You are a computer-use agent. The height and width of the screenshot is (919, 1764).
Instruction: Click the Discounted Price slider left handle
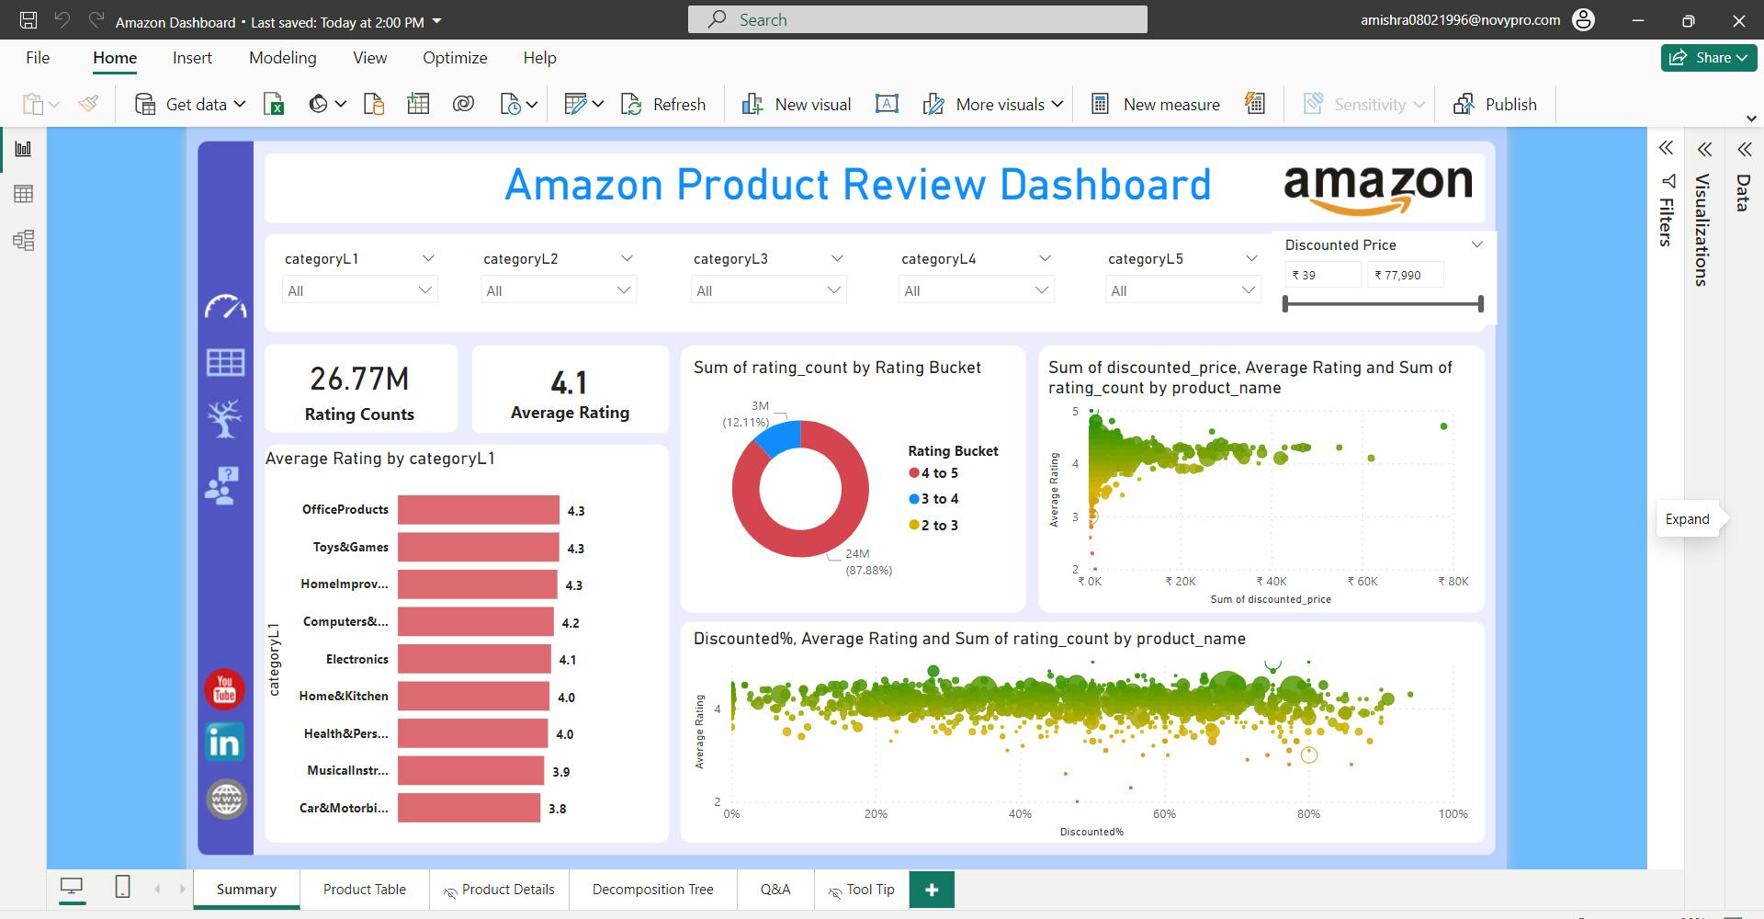pyautogui.click(x=1285, y=303)
